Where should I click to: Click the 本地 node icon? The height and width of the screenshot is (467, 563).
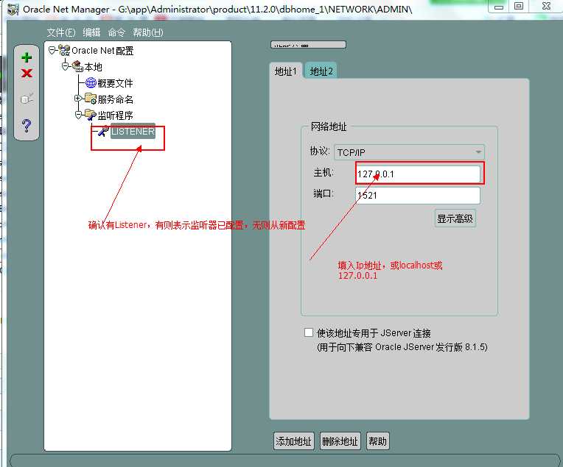pos(77,66)
